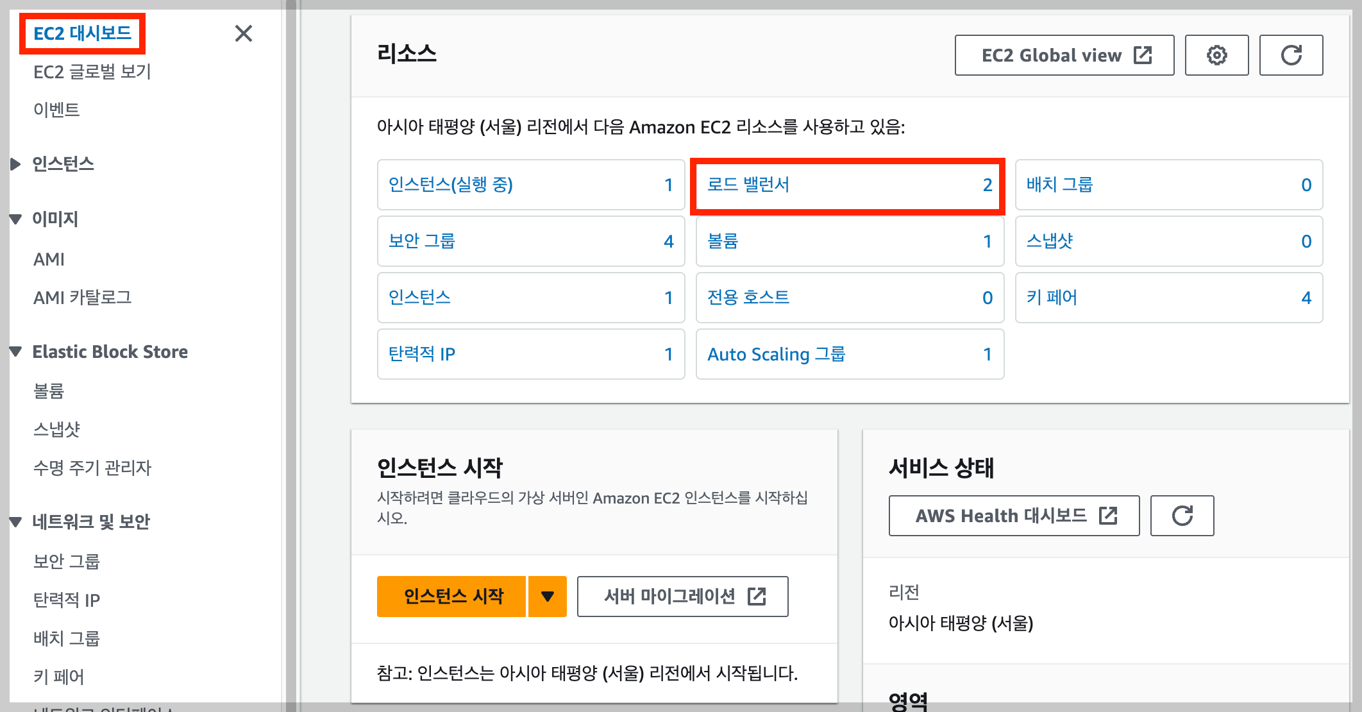Click the resources settings gear icon
This screenshot has height=712, width=1362.
pos(1216,55)
